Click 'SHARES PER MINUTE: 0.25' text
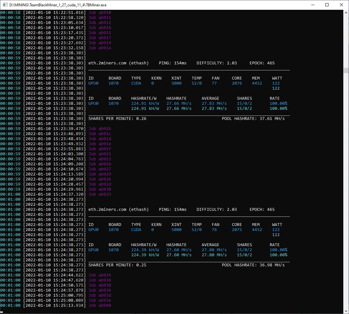349x314 pixels. pos(117,265)
